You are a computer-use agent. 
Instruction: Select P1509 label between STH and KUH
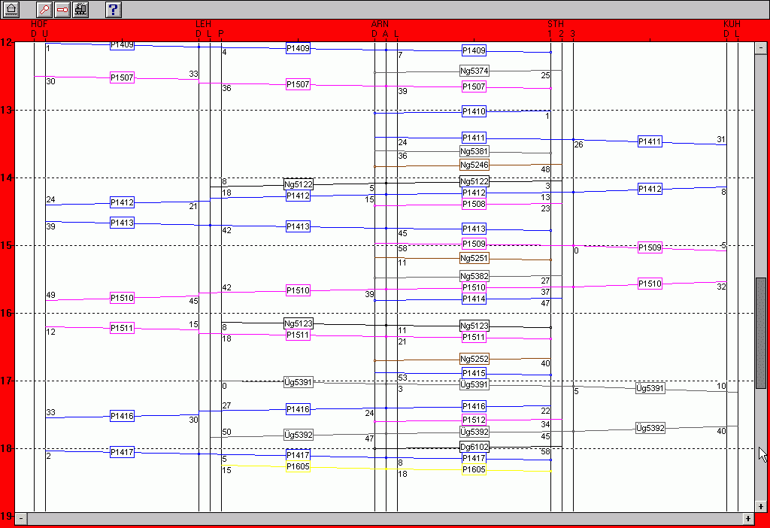tap(650, 247)
